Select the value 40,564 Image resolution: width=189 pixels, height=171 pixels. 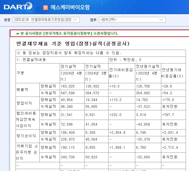(91, 139)
